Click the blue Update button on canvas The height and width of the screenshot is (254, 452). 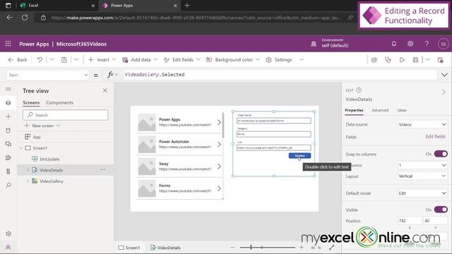tap(299, 155)
